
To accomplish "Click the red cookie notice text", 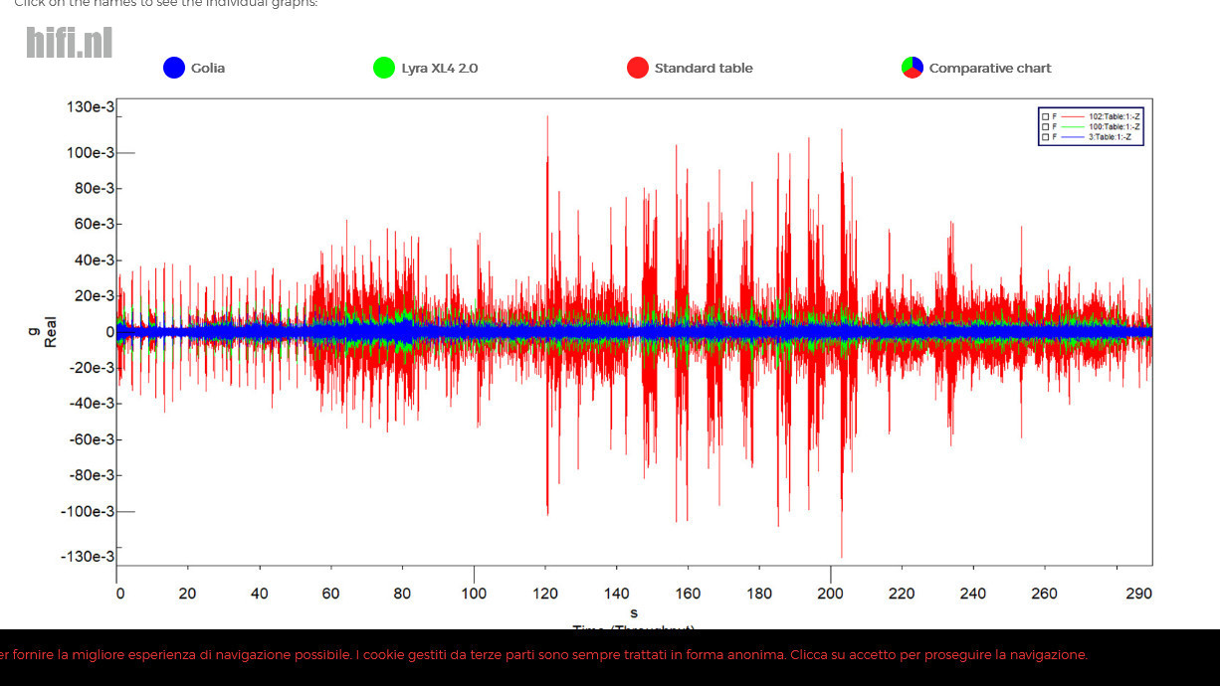I will point(542,655).
